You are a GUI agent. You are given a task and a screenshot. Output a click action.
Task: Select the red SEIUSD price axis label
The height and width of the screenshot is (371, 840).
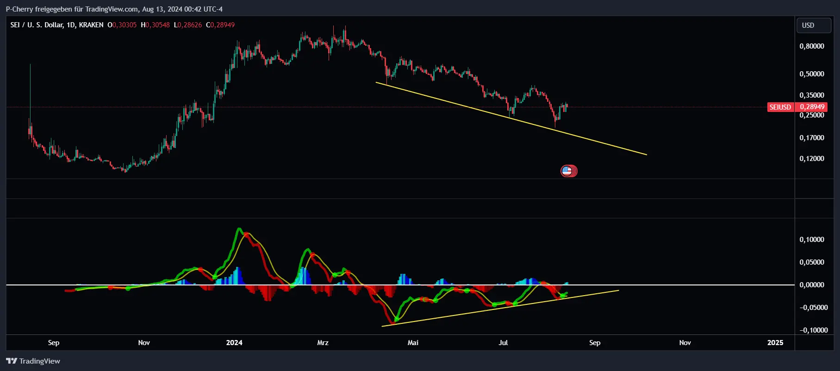click(x=780, y=107)
